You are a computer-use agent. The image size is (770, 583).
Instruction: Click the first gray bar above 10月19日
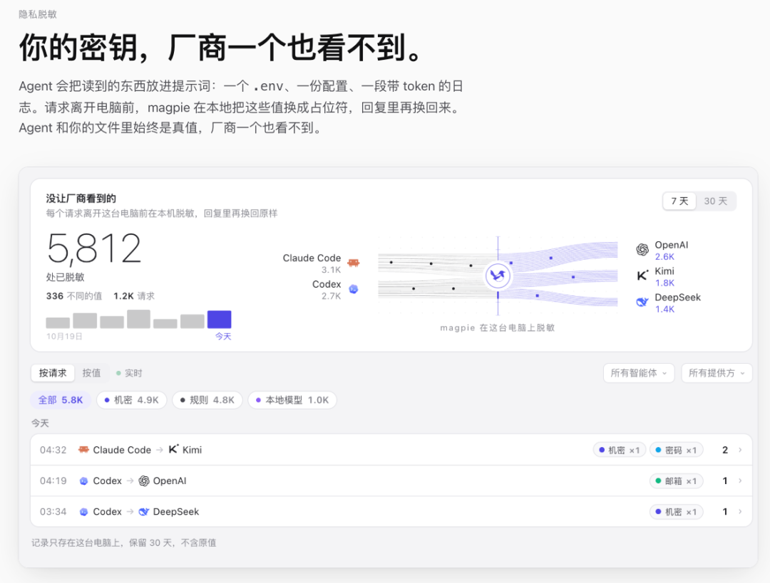coord(58,322)
